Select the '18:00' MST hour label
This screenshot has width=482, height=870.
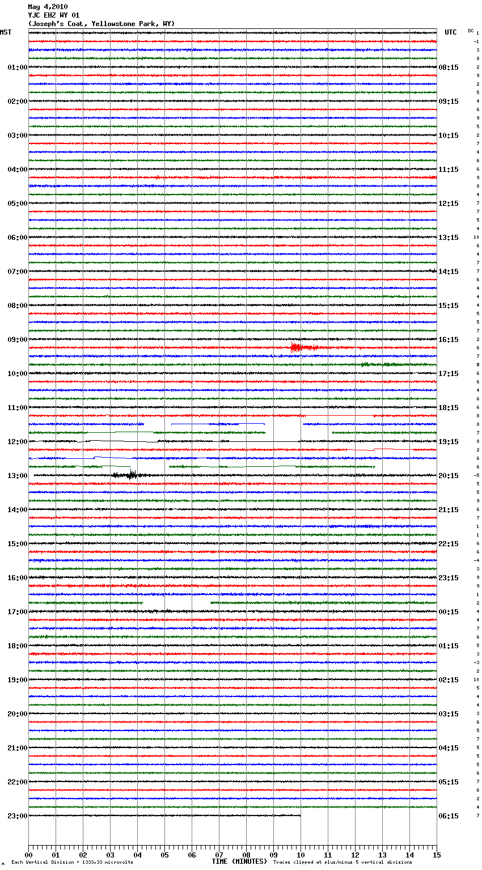(18, 646)
